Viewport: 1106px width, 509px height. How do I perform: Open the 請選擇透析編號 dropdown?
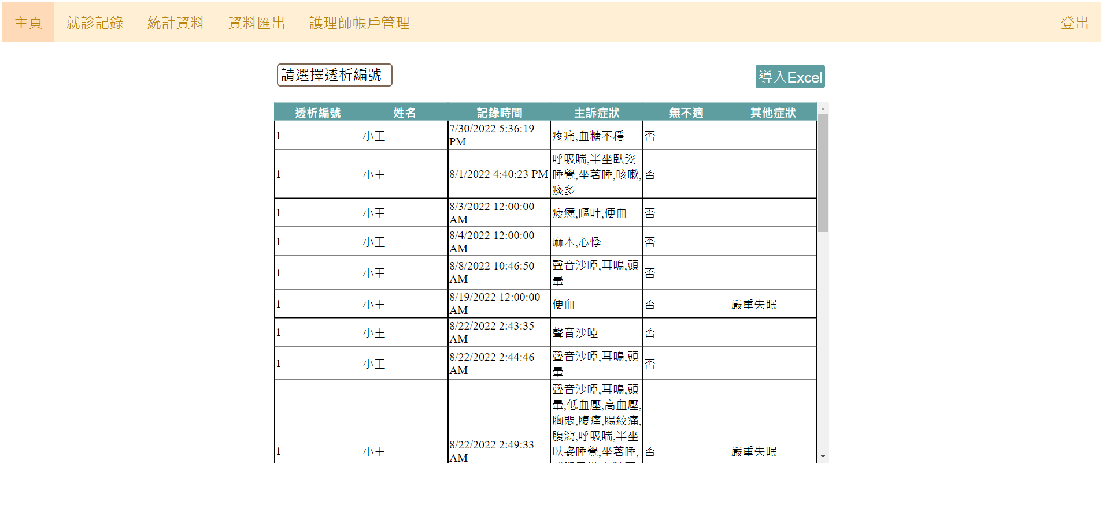(x=335, y=75)
